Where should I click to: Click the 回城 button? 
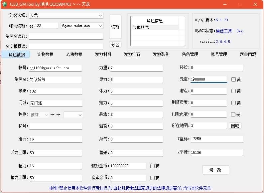click(x=235, y=126)
